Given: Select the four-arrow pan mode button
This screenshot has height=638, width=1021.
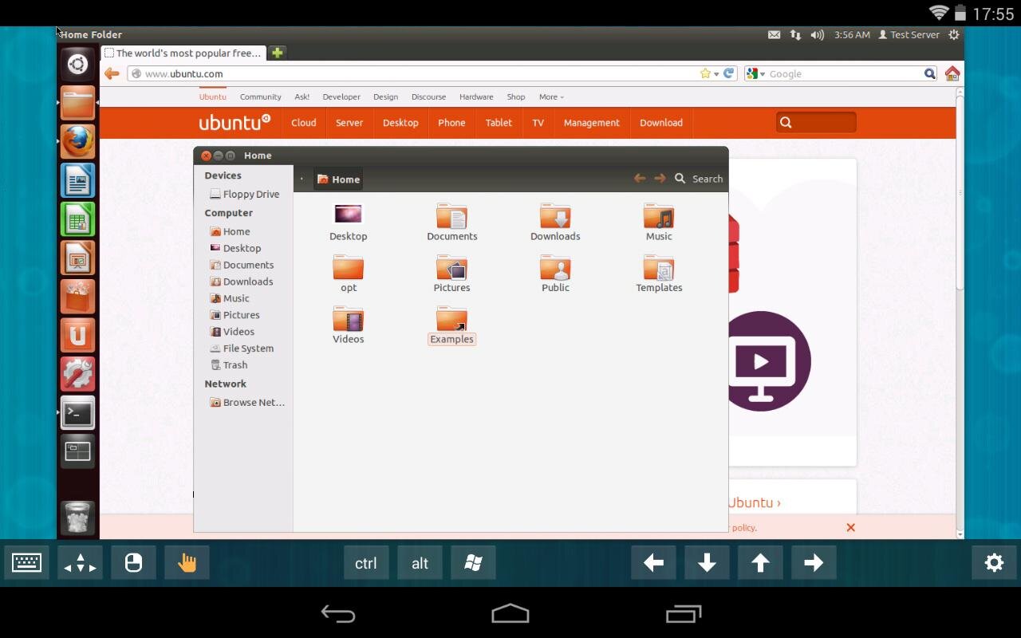Looking at the screenshot, I should coord(80,563).
